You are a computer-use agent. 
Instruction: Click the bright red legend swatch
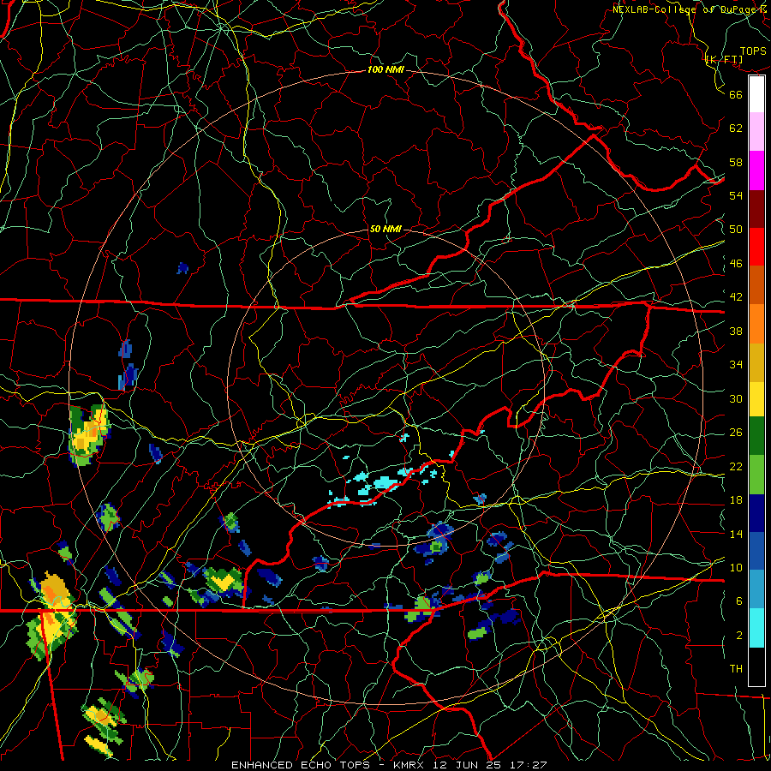pos(756,247)
